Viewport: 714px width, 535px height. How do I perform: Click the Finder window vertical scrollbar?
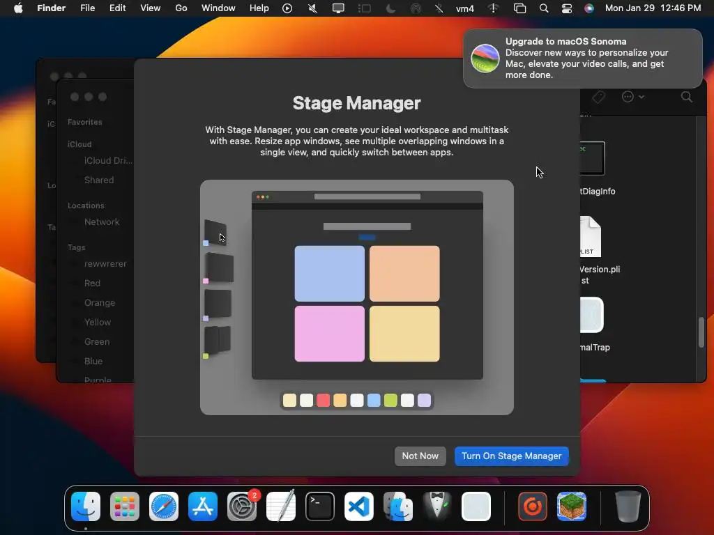tap(701, 332)
